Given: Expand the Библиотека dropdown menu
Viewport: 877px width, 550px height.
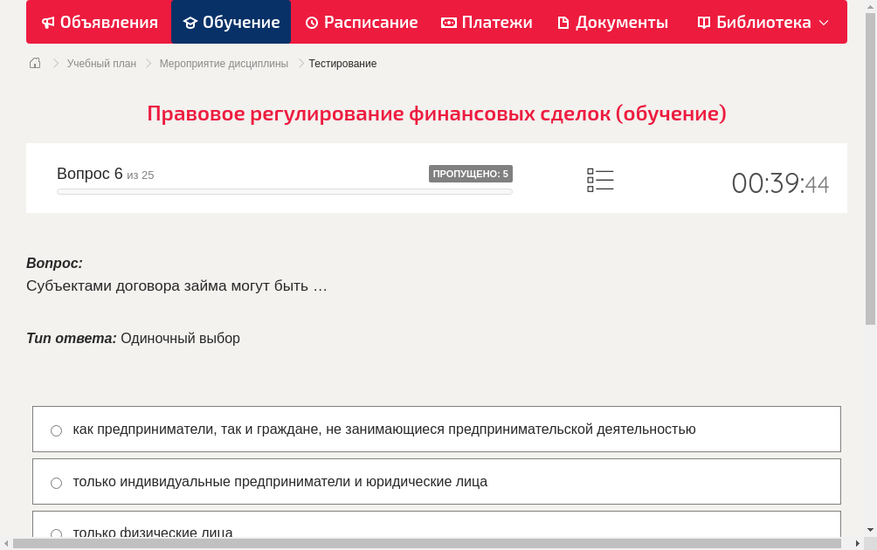Looking at the screenshot, I should click(822, 22).
